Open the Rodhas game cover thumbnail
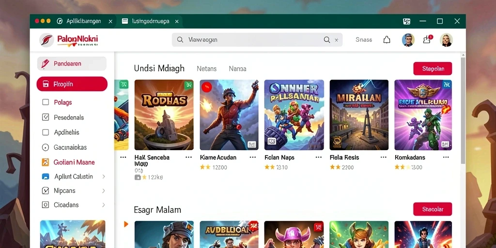 (164, 115)
